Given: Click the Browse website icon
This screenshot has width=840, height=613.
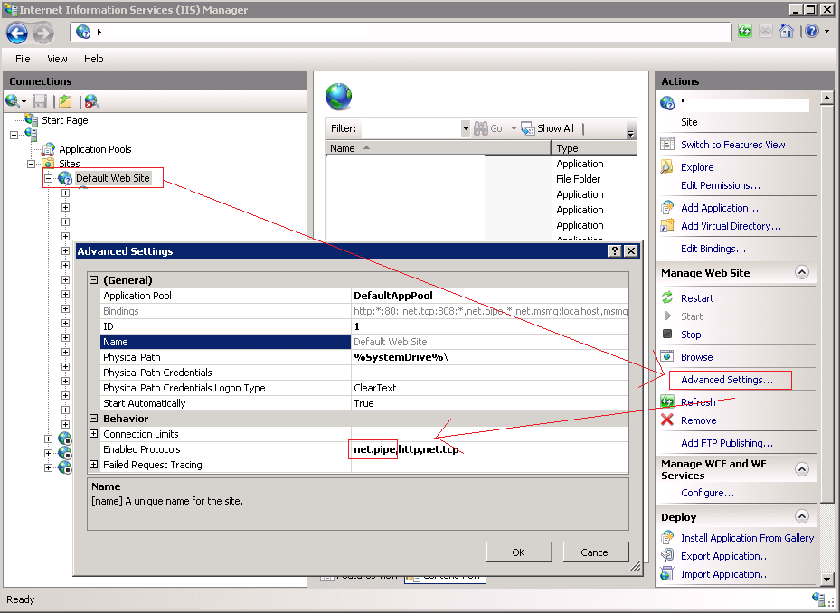Looking at the screenshot, I should [x=667, y=357].
